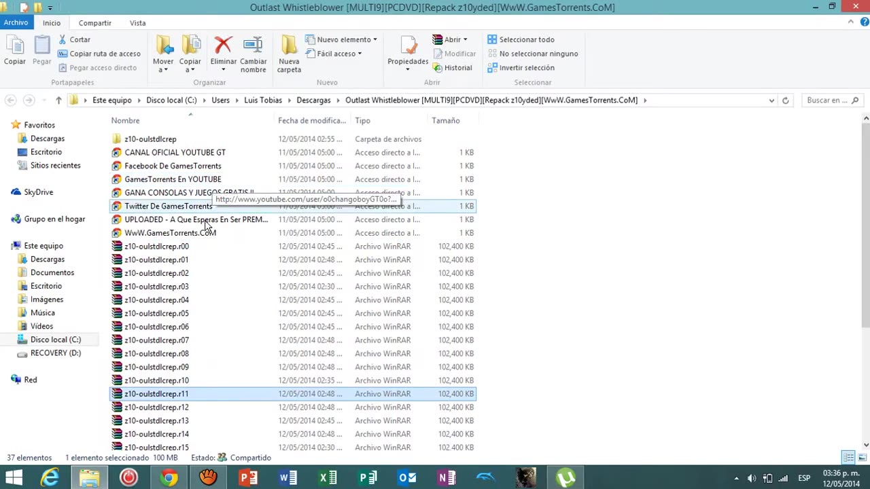Open Internet Explorer from the taskbar
This screenshot has height=489, width=870.
pyautogui.click(x=50, y=478)
